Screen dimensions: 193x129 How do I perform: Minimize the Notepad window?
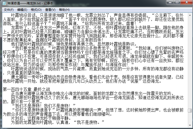click(x=170, y=2)
